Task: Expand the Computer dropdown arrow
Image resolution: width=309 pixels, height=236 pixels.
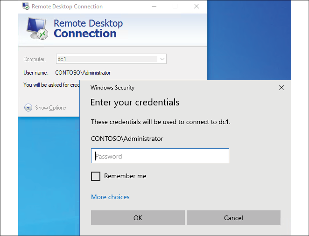Action: [162, 59]
